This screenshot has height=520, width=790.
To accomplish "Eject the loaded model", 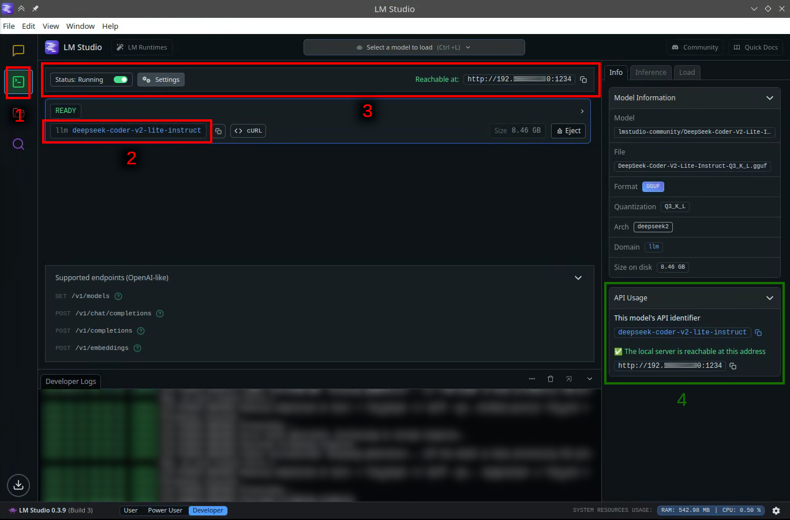I will (x=568, y=131).
